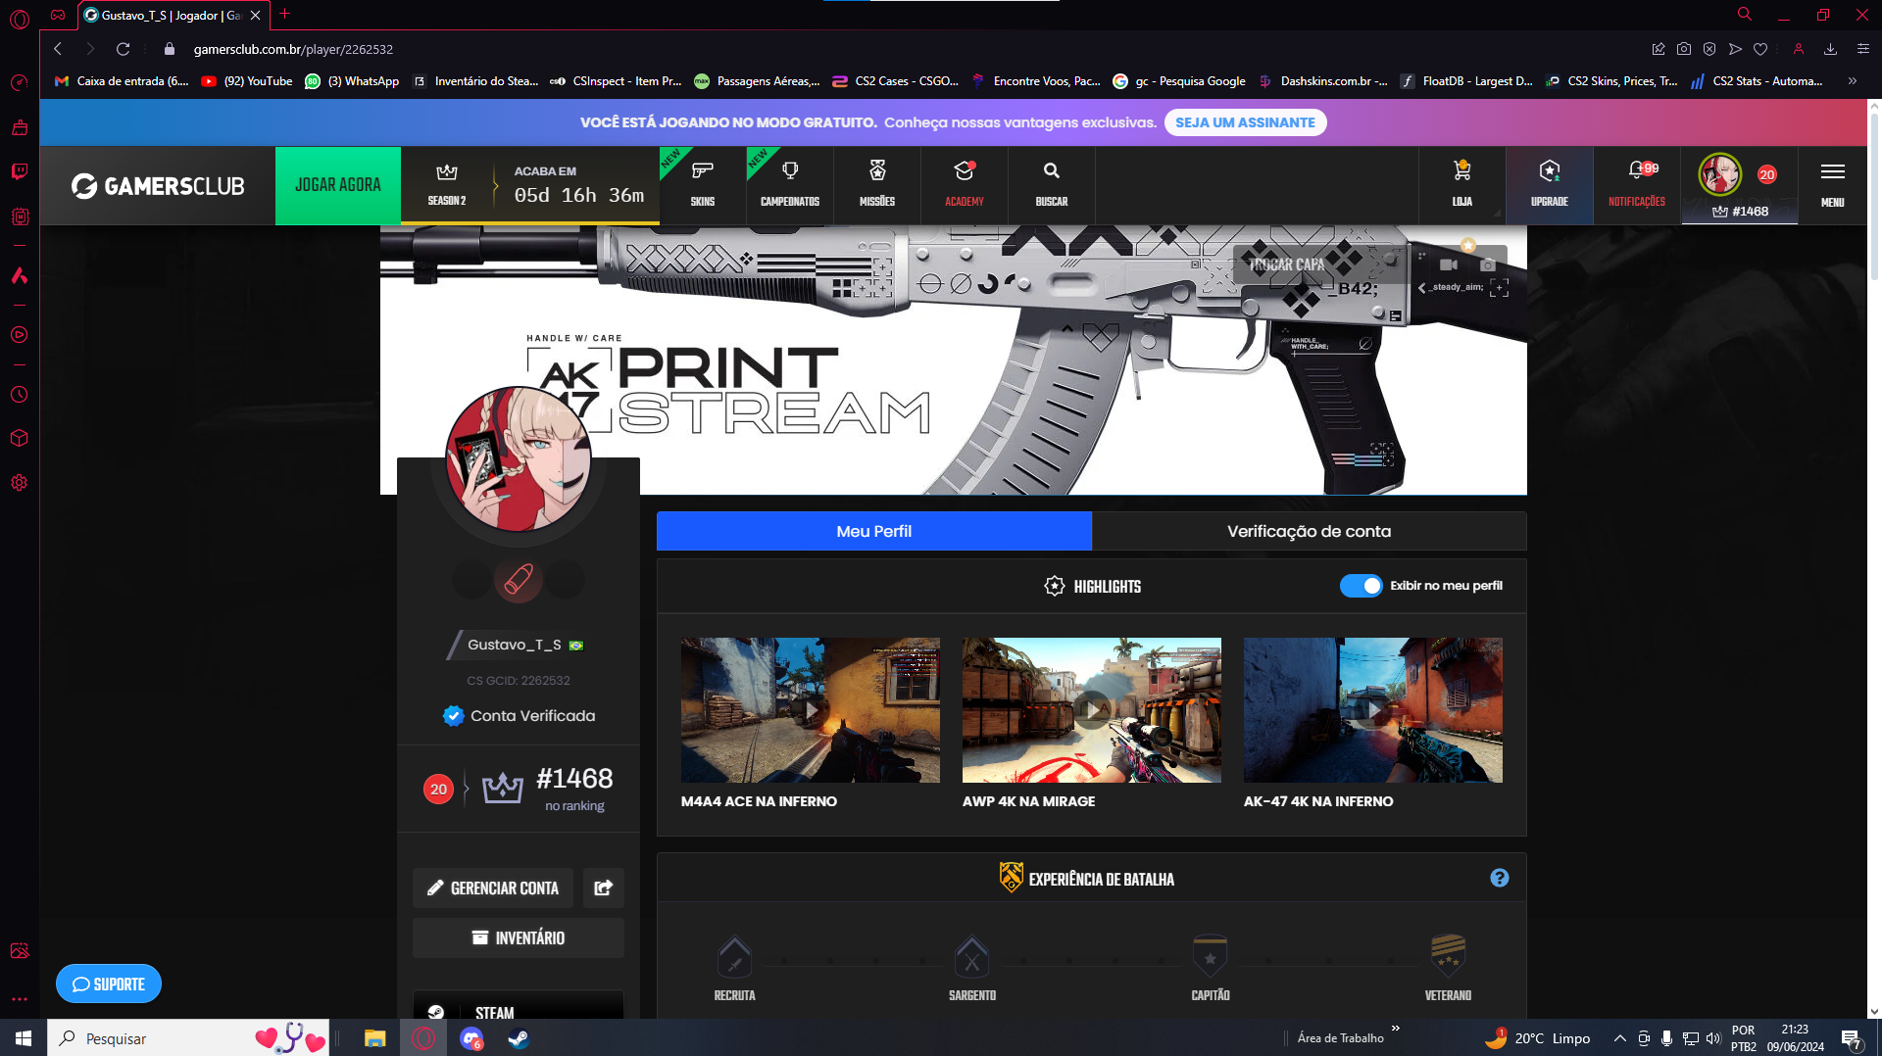Click the SUPORTE chat button
1882x1056 pixels.
109,984
